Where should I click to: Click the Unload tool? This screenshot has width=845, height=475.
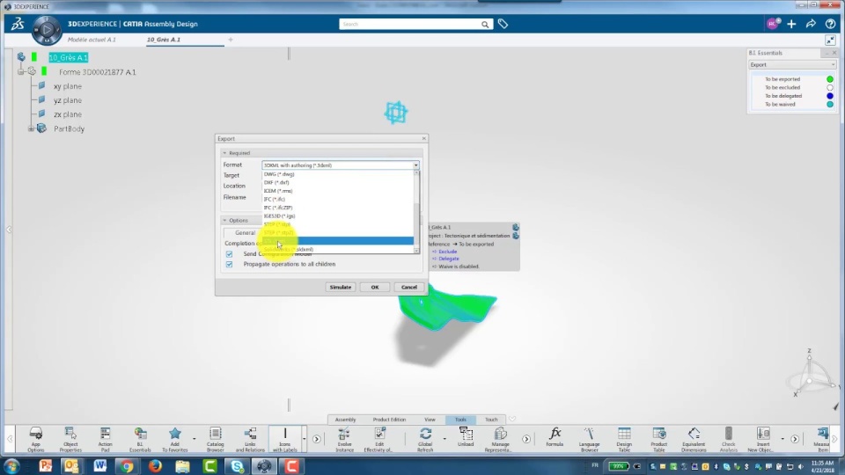point(466,439)
